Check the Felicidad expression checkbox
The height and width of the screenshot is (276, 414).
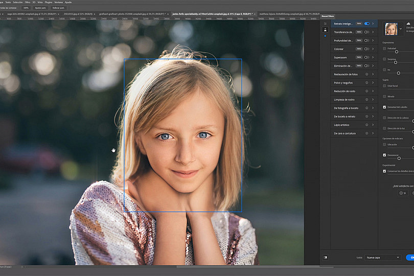pos(385,48)
